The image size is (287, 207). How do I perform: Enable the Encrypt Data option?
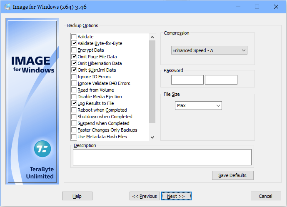pos(74,50)
